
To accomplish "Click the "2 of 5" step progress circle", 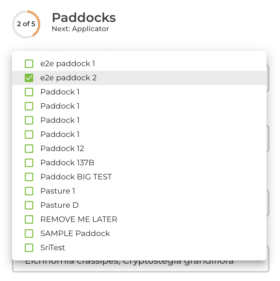I will pyautogui.click(x=26, y=24).
